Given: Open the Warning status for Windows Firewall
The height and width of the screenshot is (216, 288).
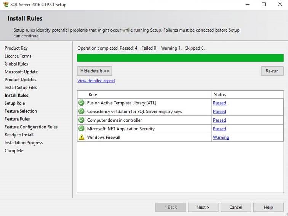Looking at the screenshot, I should (x=221, y=138).
